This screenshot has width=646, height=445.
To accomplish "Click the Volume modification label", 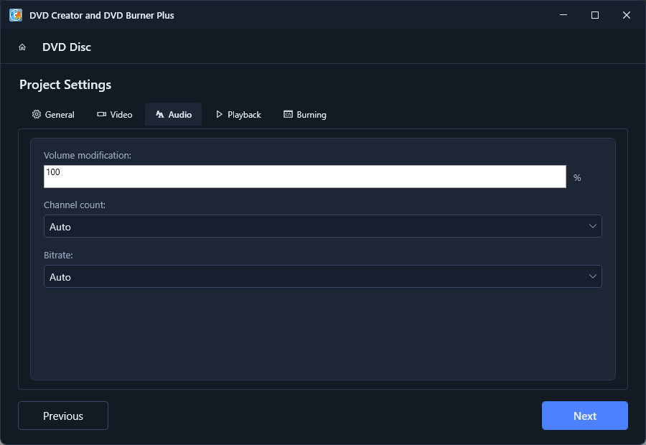I will point(88,155).
